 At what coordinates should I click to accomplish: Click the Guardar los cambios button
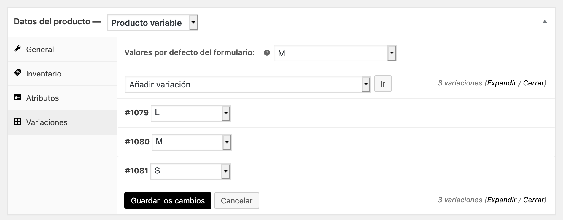[167, 200]
